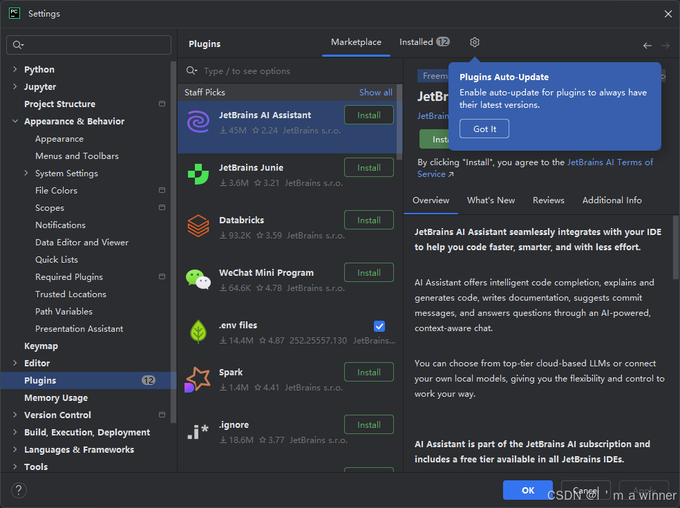Click the settings search magnifier icon
This screenshot has height=508, width=680.
18,45
